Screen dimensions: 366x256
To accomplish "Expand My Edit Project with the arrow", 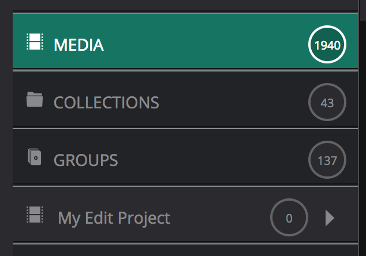I will coord(330,218).
